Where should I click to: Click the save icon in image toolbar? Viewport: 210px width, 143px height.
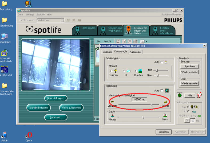118,41
